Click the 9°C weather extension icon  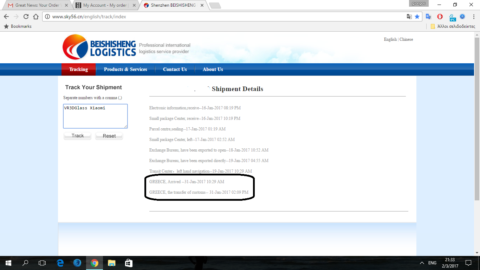tap(452, 17)
